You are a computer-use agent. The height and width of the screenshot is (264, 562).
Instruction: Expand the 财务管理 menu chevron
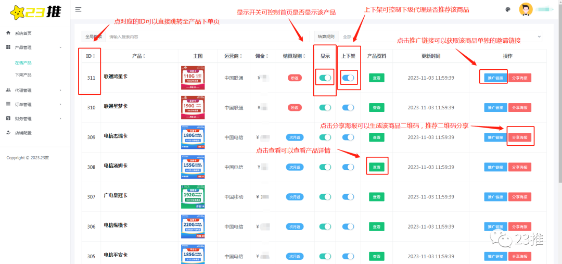60,118
